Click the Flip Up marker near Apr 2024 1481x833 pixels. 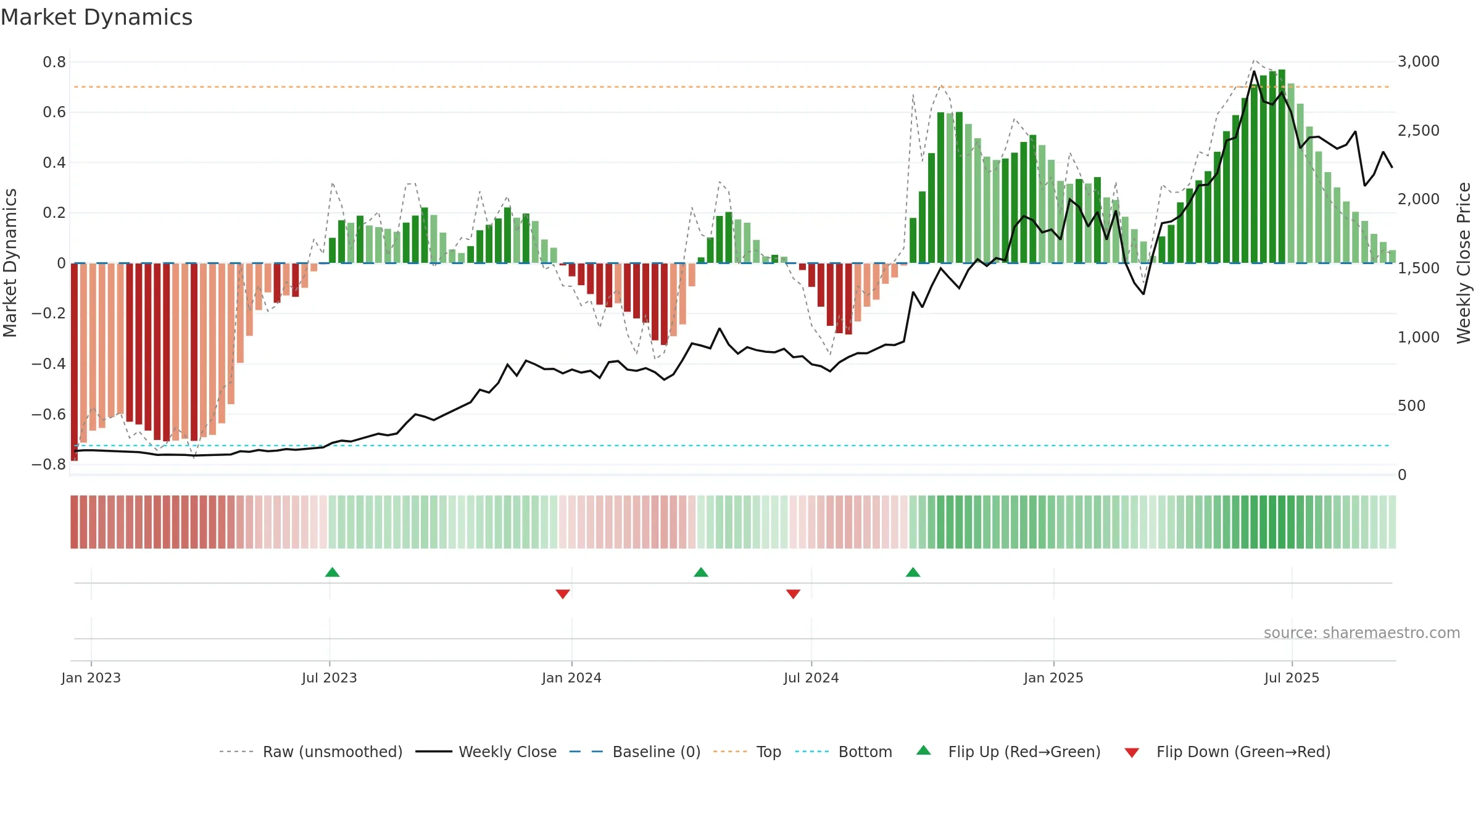tap(701, 572)
